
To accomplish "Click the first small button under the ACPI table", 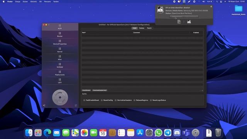I will (x=86, y=90).
